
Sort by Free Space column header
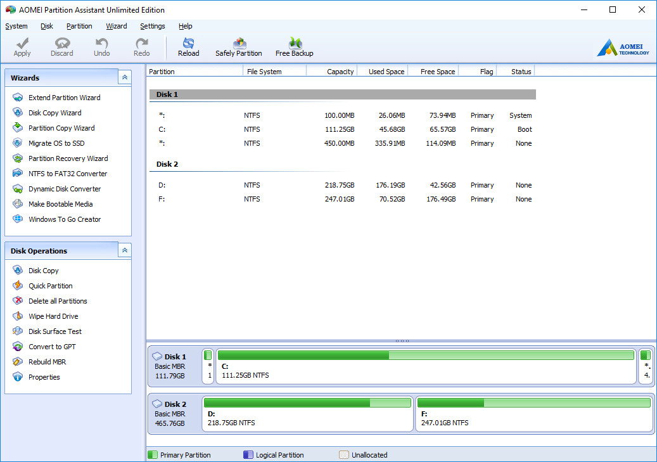tap(433, 71)
